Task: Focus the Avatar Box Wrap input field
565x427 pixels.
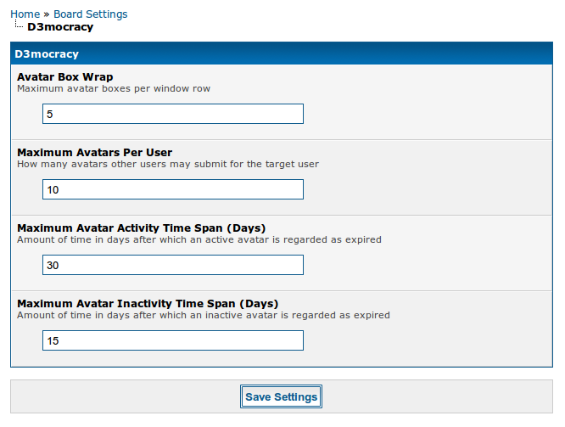Action: click(172, 114)
